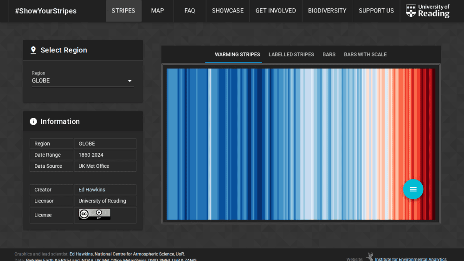Open the teal floating menu button
Screen dimensions: 464x261
(x=413, y=189)
